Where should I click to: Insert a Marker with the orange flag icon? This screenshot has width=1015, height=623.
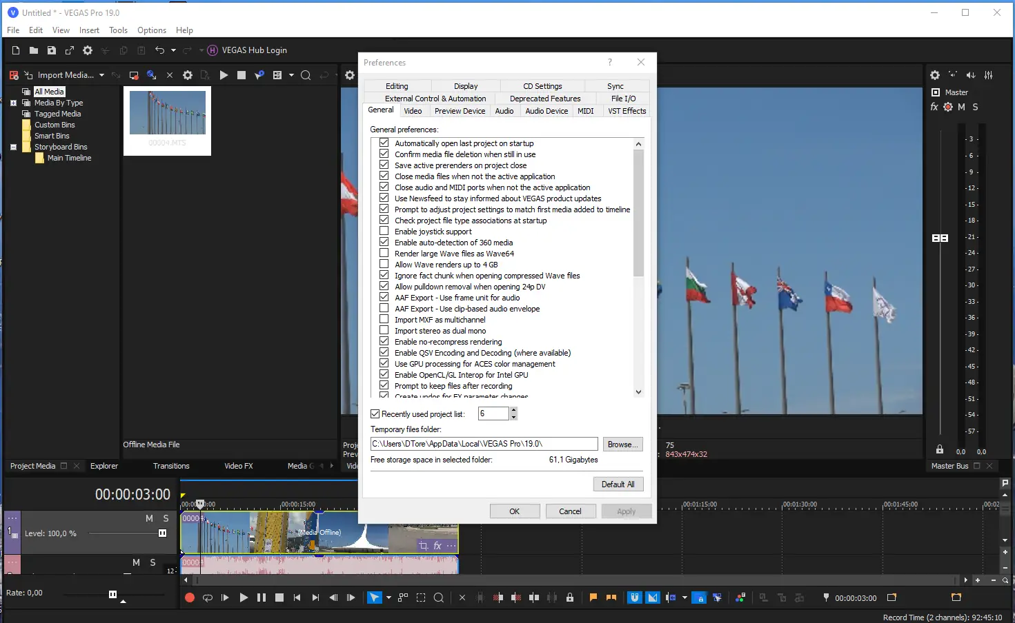[x=593, y=598]
